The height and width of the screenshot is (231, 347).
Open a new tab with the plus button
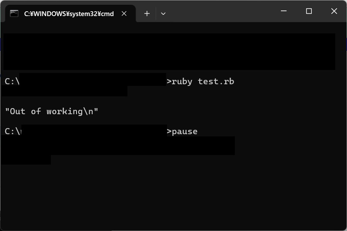point(147,13)
